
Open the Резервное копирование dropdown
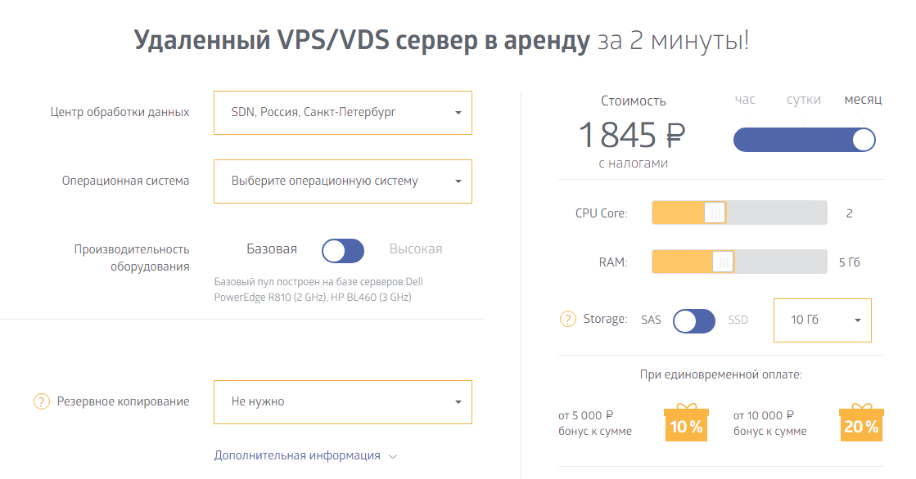click(x=342, y=402)
